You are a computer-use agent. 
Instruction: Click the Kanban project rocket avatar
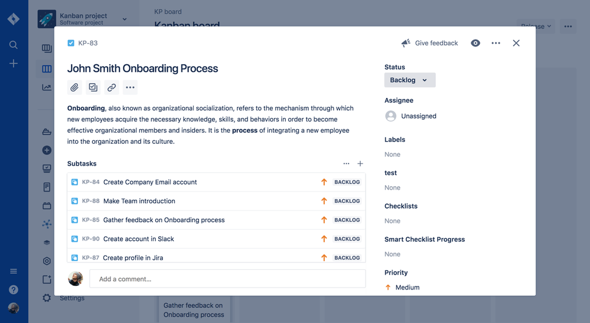point(47,19)
